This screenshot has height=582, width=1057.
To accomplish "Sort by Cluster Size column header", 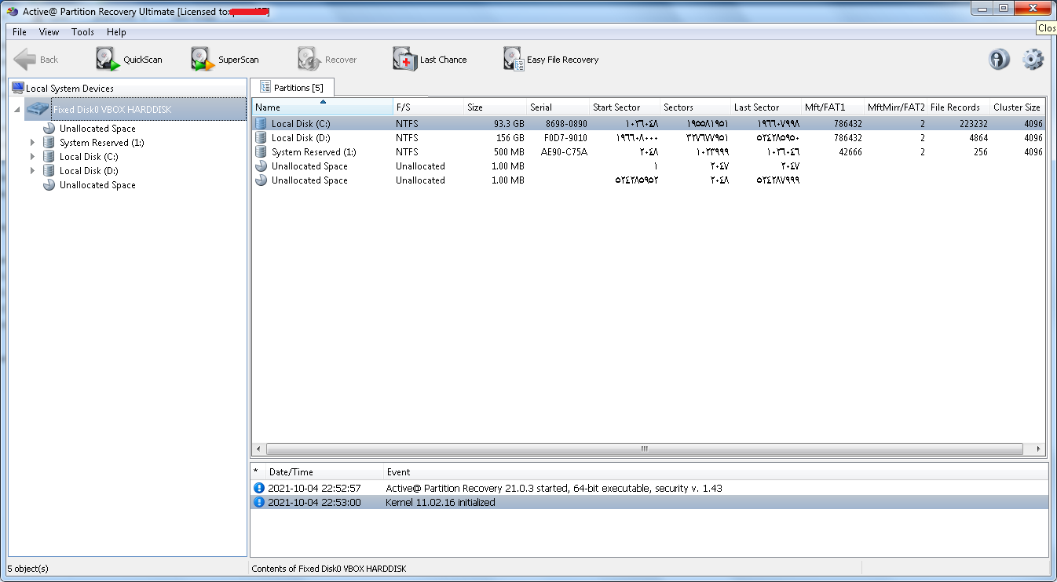I will [1017, 107].
